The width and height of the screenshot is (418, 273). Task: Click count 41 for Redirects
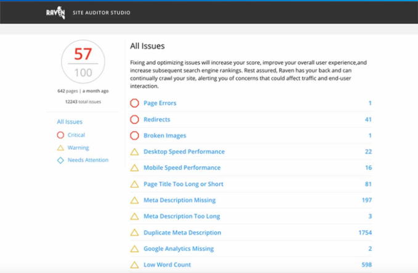pos(368,119)
